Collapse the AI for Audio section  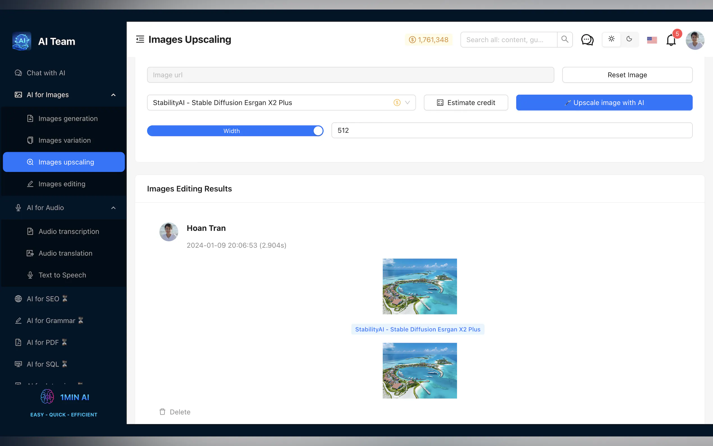tap(113, 208)
